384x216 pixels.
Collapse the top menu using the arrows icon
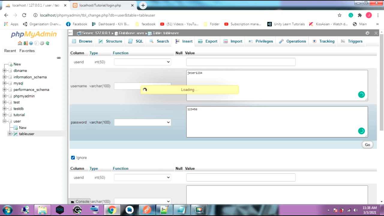tap(376, 33)
